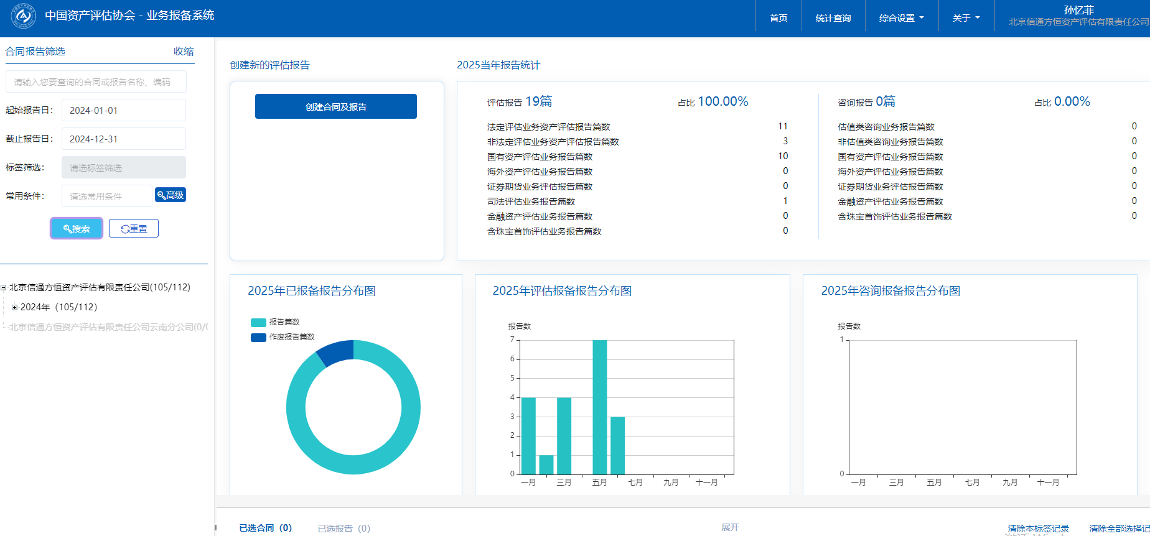Viewport: 1150px width, 536px height.
Task: Open advanced filter with 高级 button
Action: tap(171, 195)
